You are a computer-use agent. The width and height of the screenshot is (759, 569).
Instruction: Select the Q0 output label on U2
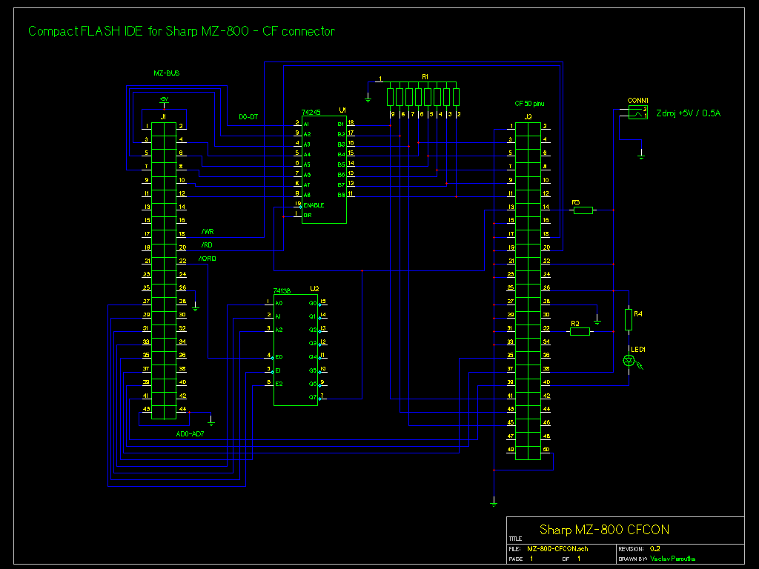point(313,303)
